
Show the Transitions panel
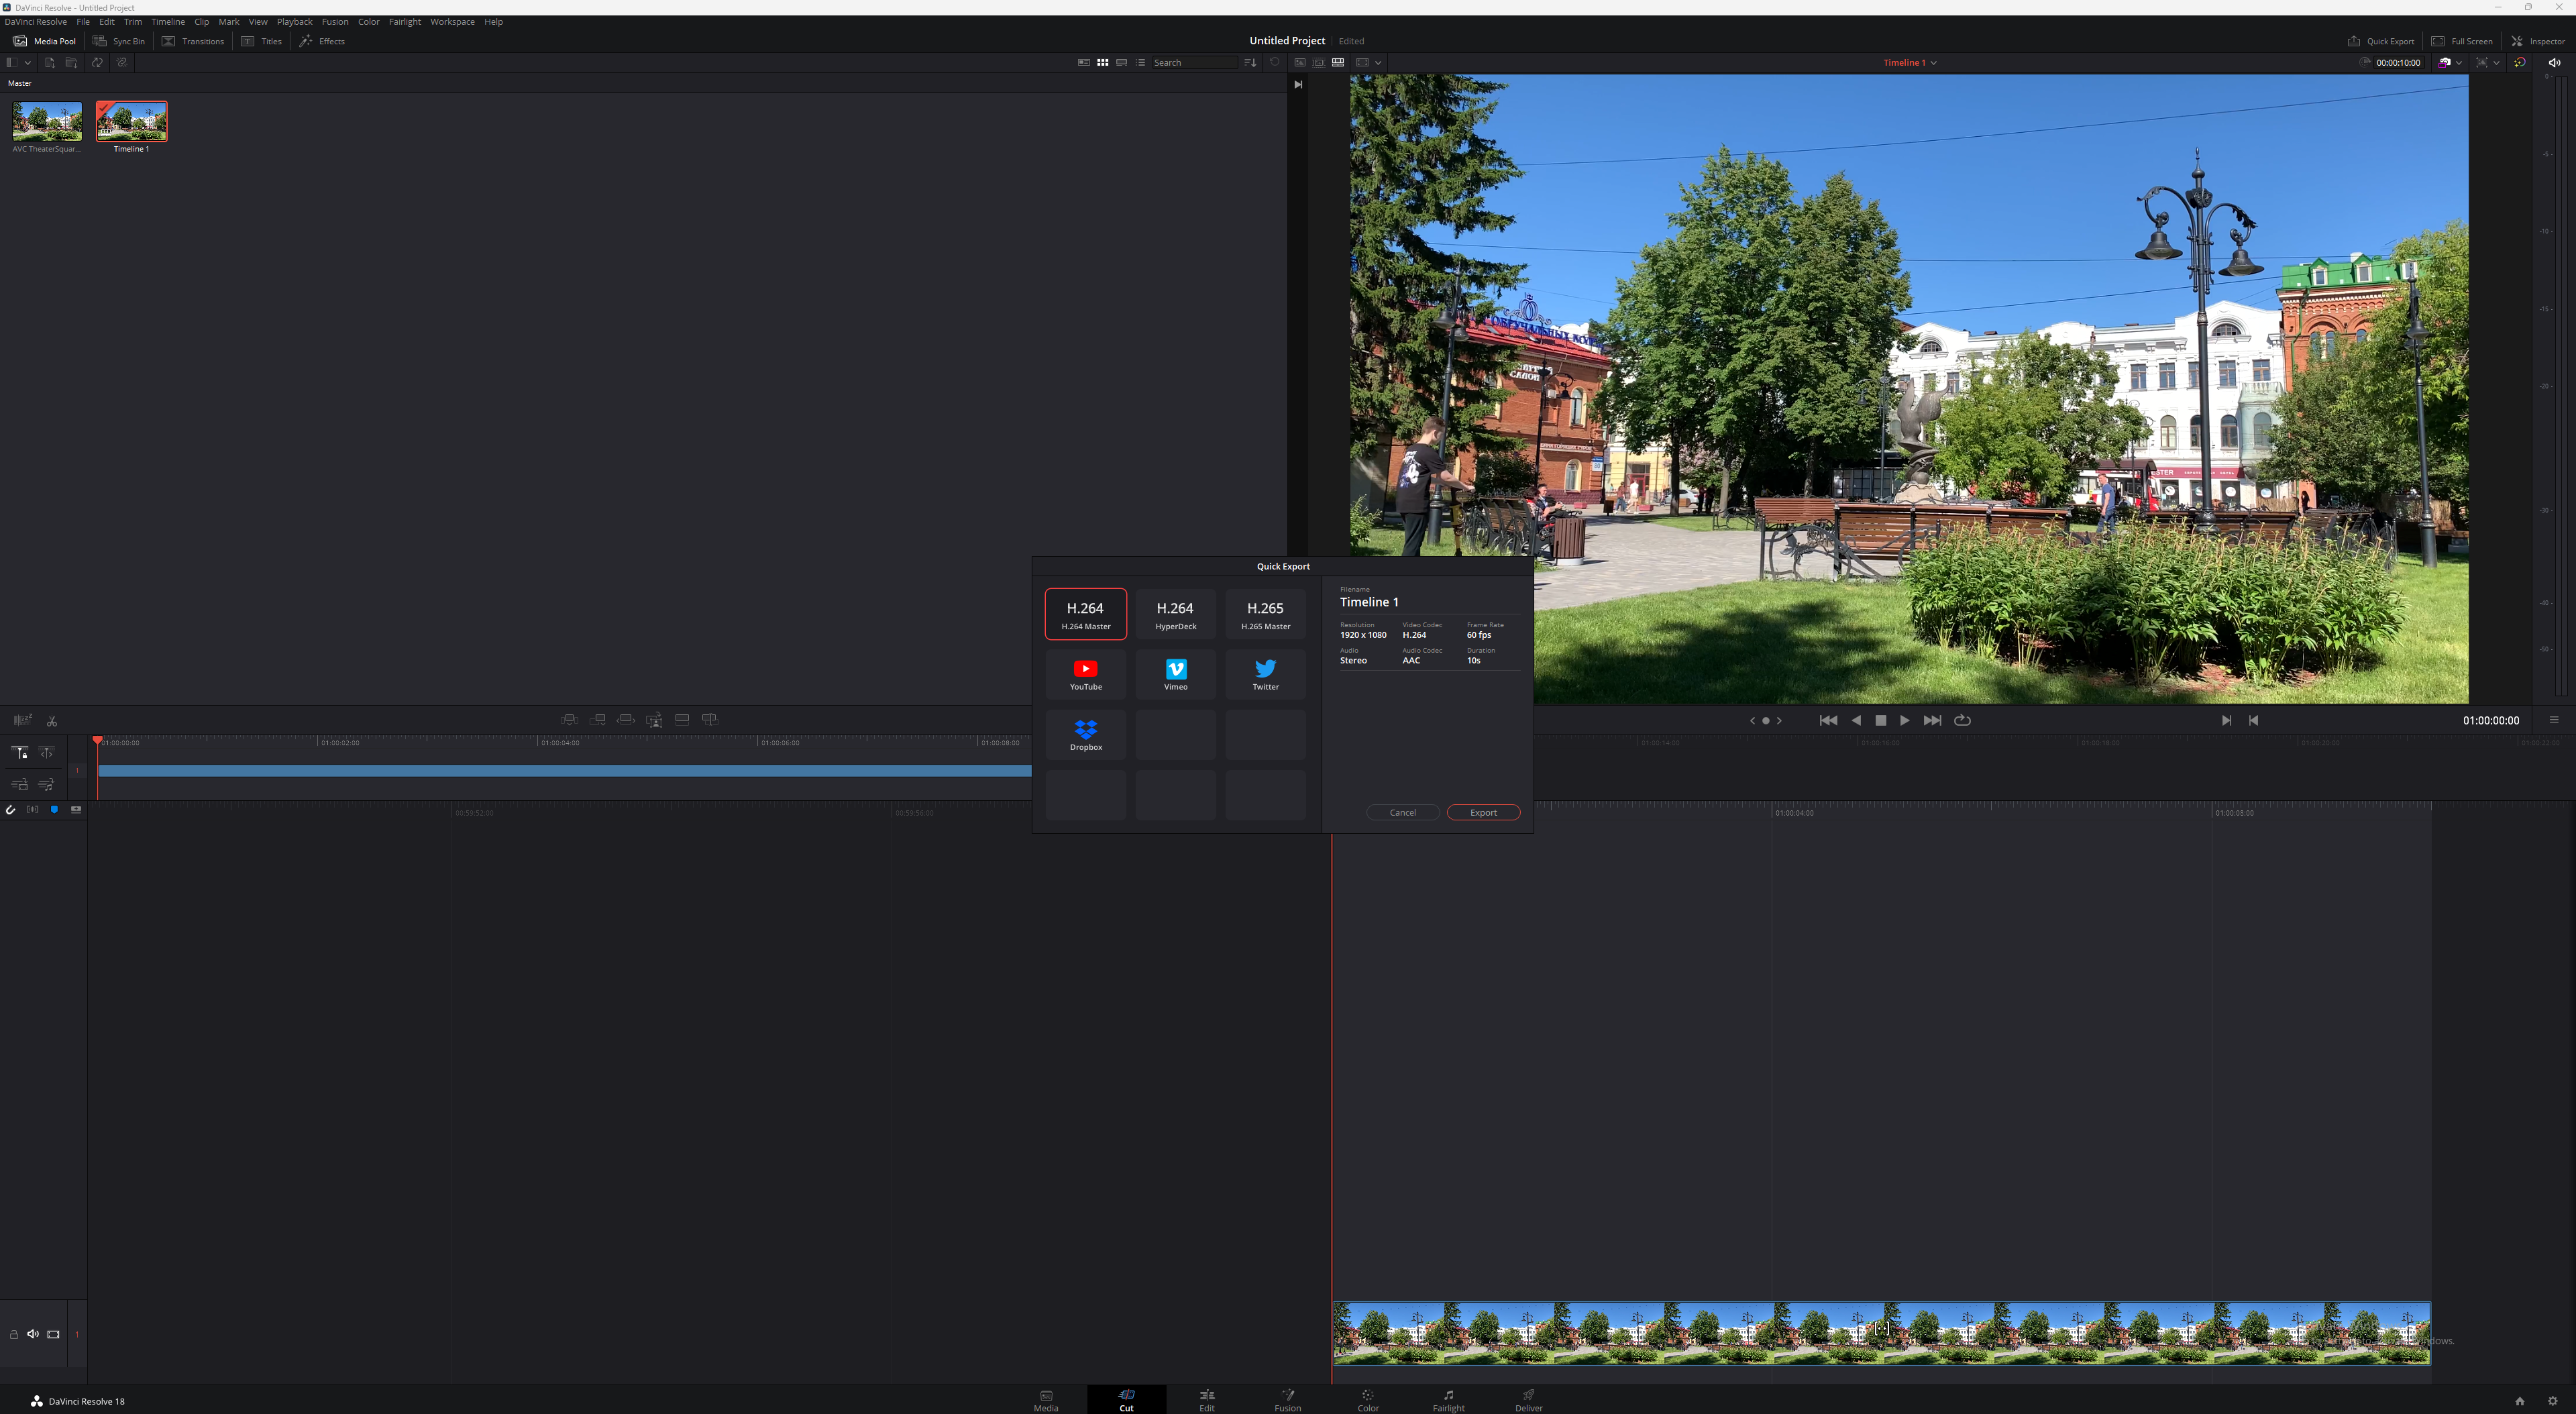click(193, 41)
